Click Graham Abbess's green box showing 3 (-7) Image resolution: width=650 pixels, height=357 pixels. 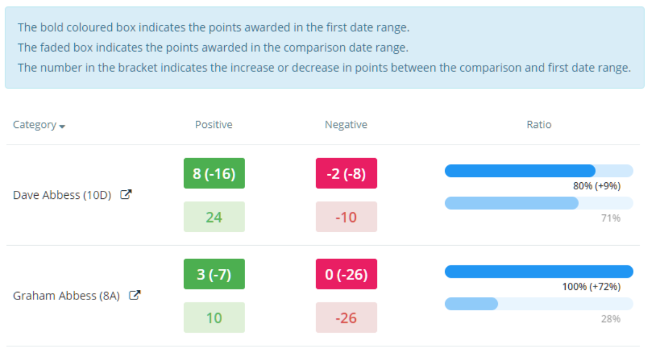pyautogui.click(x=214, y=274)
